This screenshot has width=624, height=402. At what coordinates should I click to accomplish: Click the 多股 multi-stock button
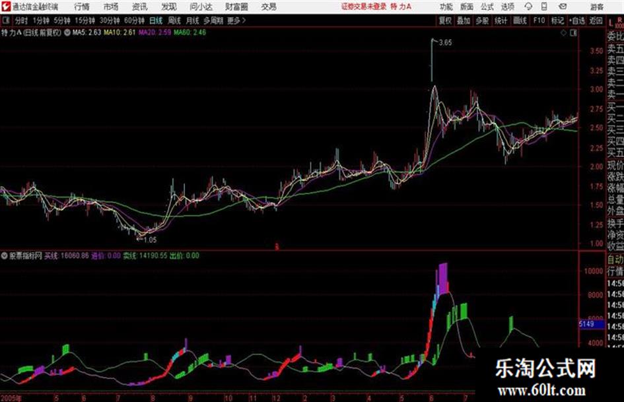(x=482, y=20)
